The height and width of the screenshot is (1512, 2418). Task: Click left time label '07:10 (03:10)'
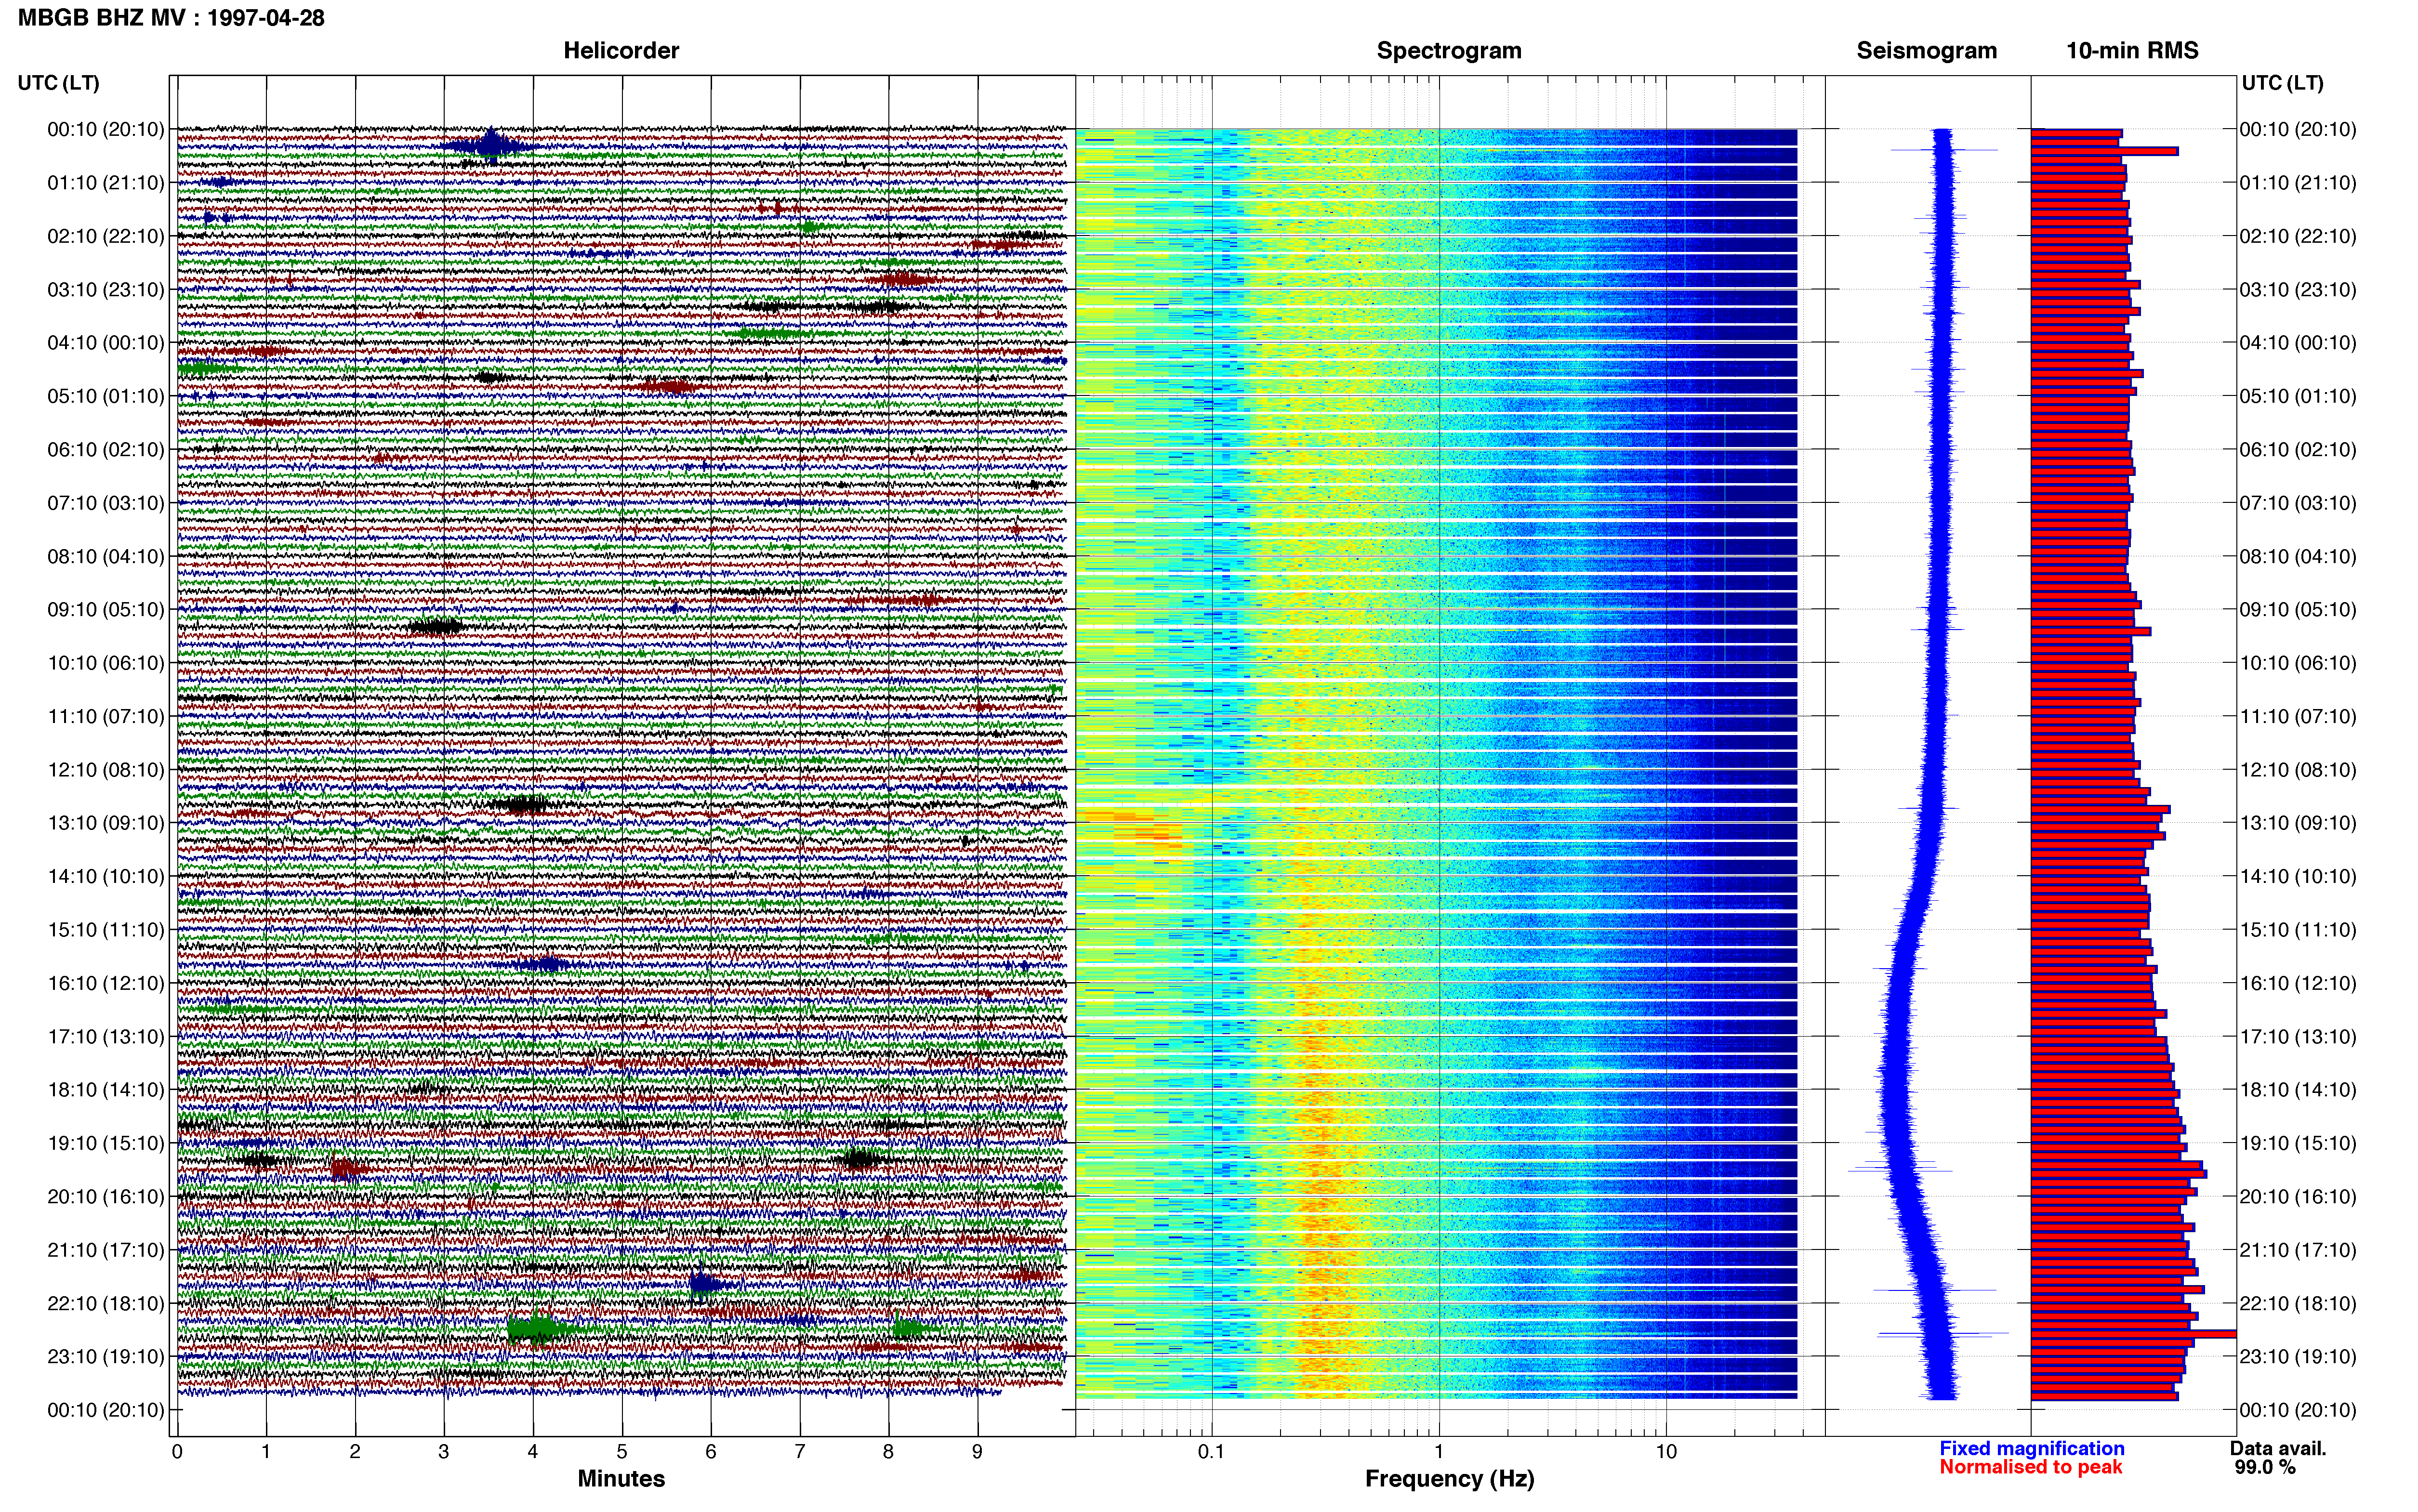click(106, 502)
